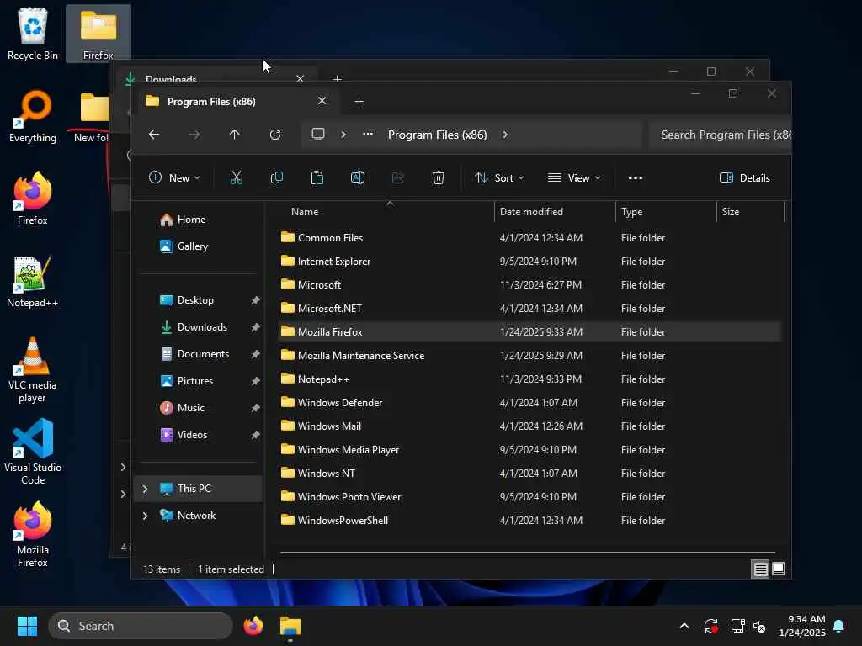Select the WindowsPowerShell folder
The height and width of the screenshot is (646, 862).
pos(530,520)
